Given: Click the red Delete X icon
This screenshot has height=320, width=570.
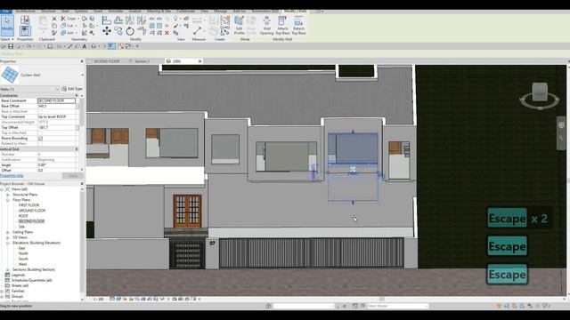Looking at the screenshot, I should coord(167,33).
